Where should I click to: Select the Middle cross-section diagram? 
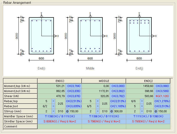pos(90,36)
